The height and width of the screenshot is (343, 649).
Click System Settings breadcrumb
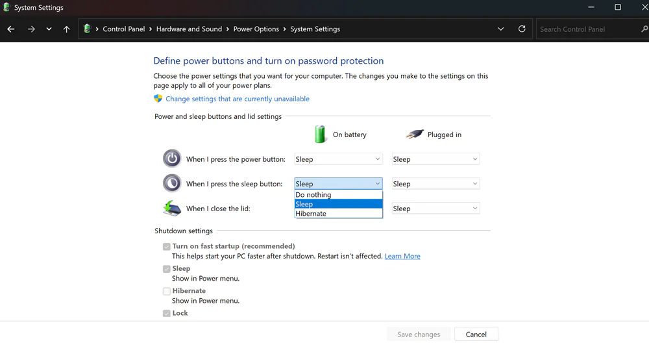coord(315,29)
